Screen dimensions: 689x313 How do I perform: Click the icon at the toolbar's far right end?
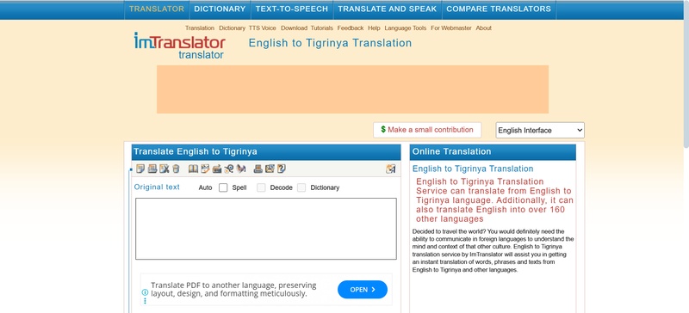point(391,169)
